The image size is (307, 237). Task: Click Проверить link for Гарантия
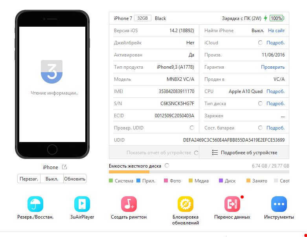(x=273, y=67)
